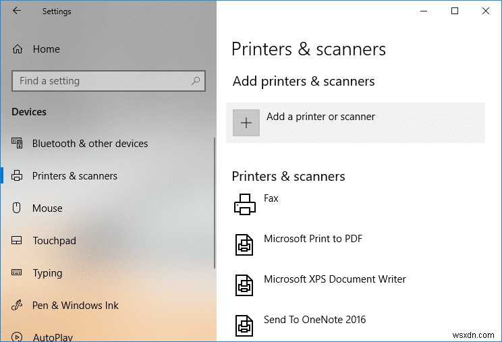
Task: Select the Fax printer icon
Action: coord(245,204)
